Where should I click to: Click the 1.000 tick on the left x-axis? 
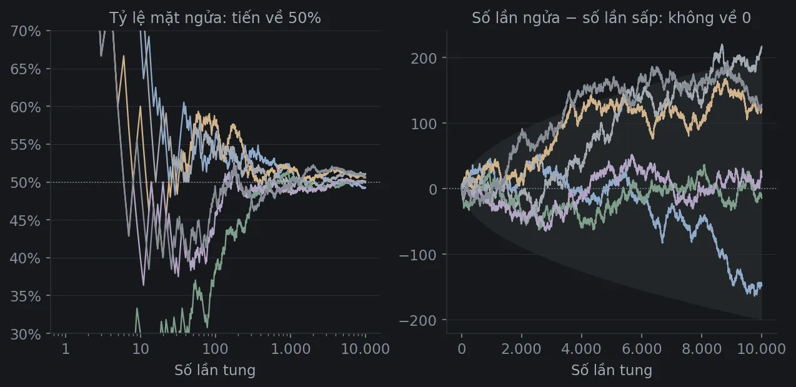(x=290, y=349)
